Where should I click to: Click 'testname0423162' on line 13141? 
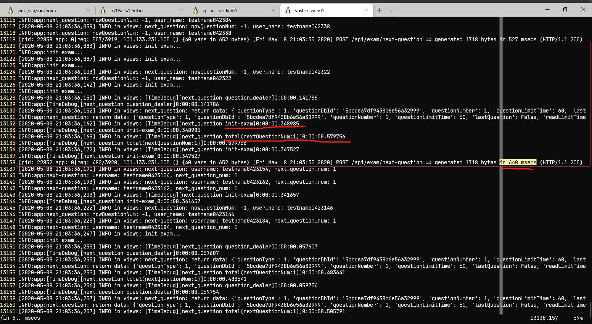(x=245, y=182)
